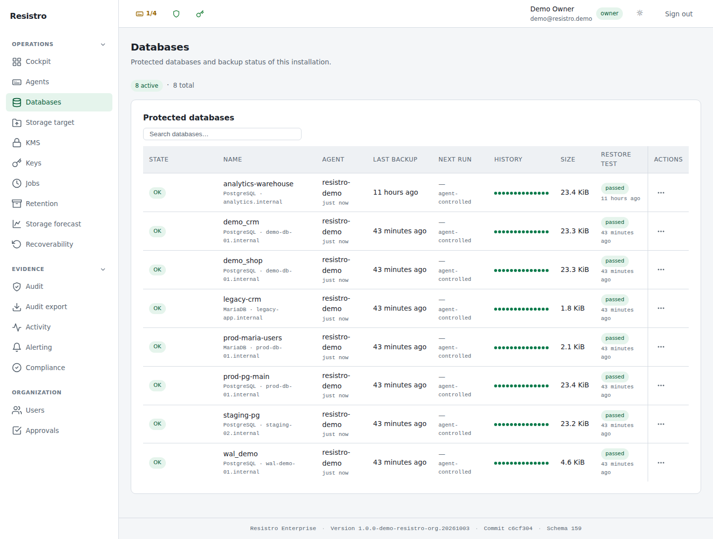Image resolution: width=713 pixels, height=539 pixels.
Task: Open actions menu for staging-pg row
Action: (661, 425)
